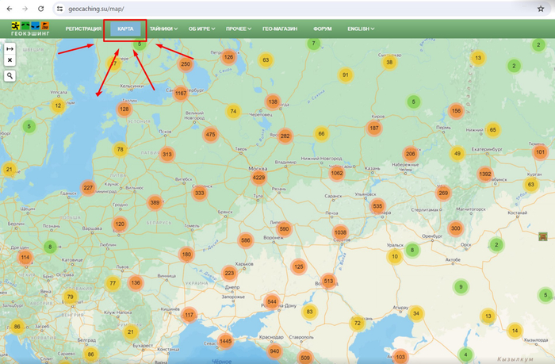Open the ПРОЧЕЕ dropdown menu
This screenshot has width=555, height=364.
click(238, 29)
